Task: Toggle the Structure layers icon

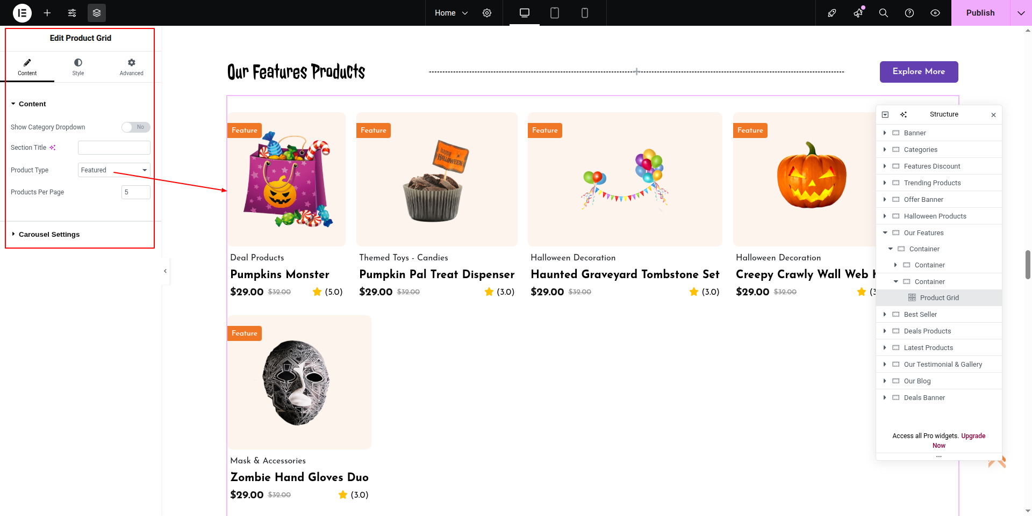Action: pyautogui.click(x=97, y=13)
